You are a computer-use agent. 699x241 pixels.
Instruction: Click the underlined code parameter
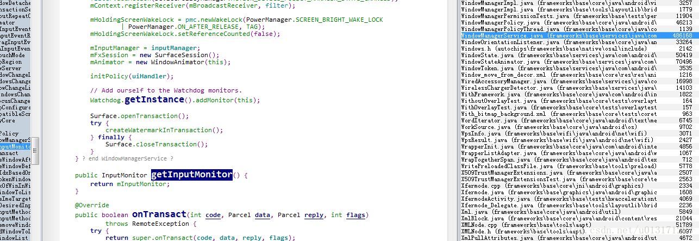(213, 215)
